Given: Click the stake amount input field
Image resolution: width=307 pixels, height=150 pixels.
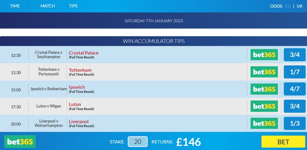Looking at the screenshot, I should pyautogui.click(x=138, y=142).
